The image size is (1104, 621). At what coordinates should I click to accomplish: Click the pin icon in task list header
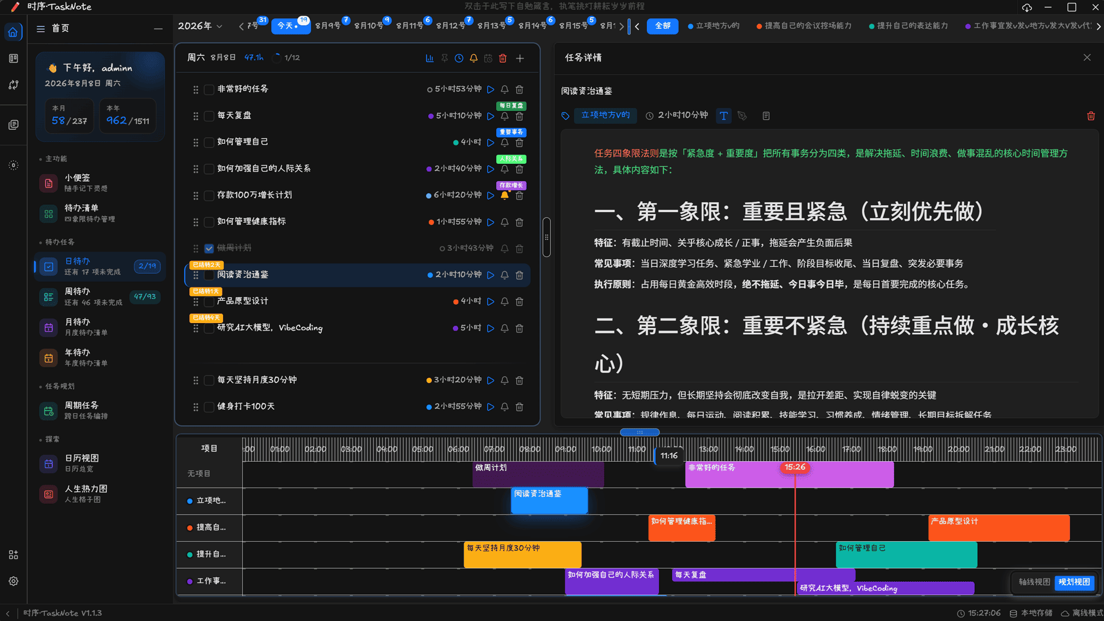click(x=444, y=58)
